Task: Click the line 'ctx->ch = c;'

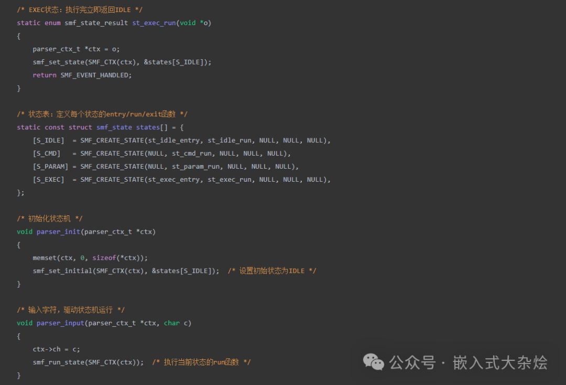Action: [x=56, y=349]
